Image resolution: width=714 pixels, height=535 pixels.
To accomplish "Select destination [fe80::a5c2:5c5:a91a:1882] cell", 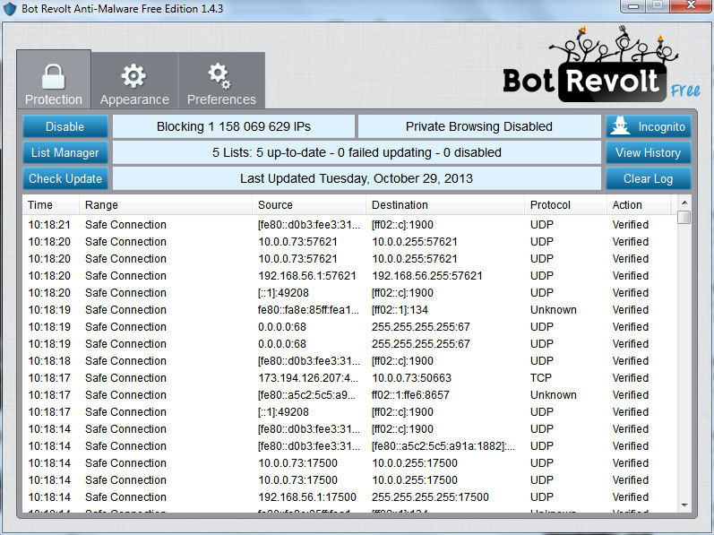I will coord(443,446).
